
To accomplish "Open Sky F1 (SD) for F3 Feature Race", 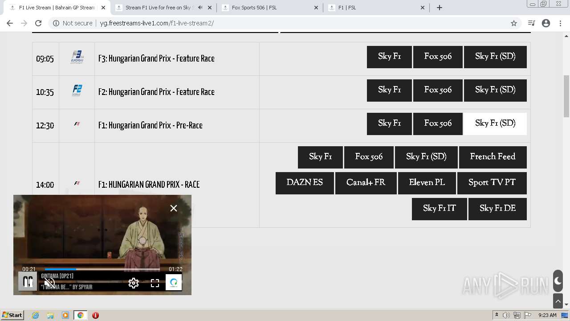I will pyautogui.click(x=495, y=57).
